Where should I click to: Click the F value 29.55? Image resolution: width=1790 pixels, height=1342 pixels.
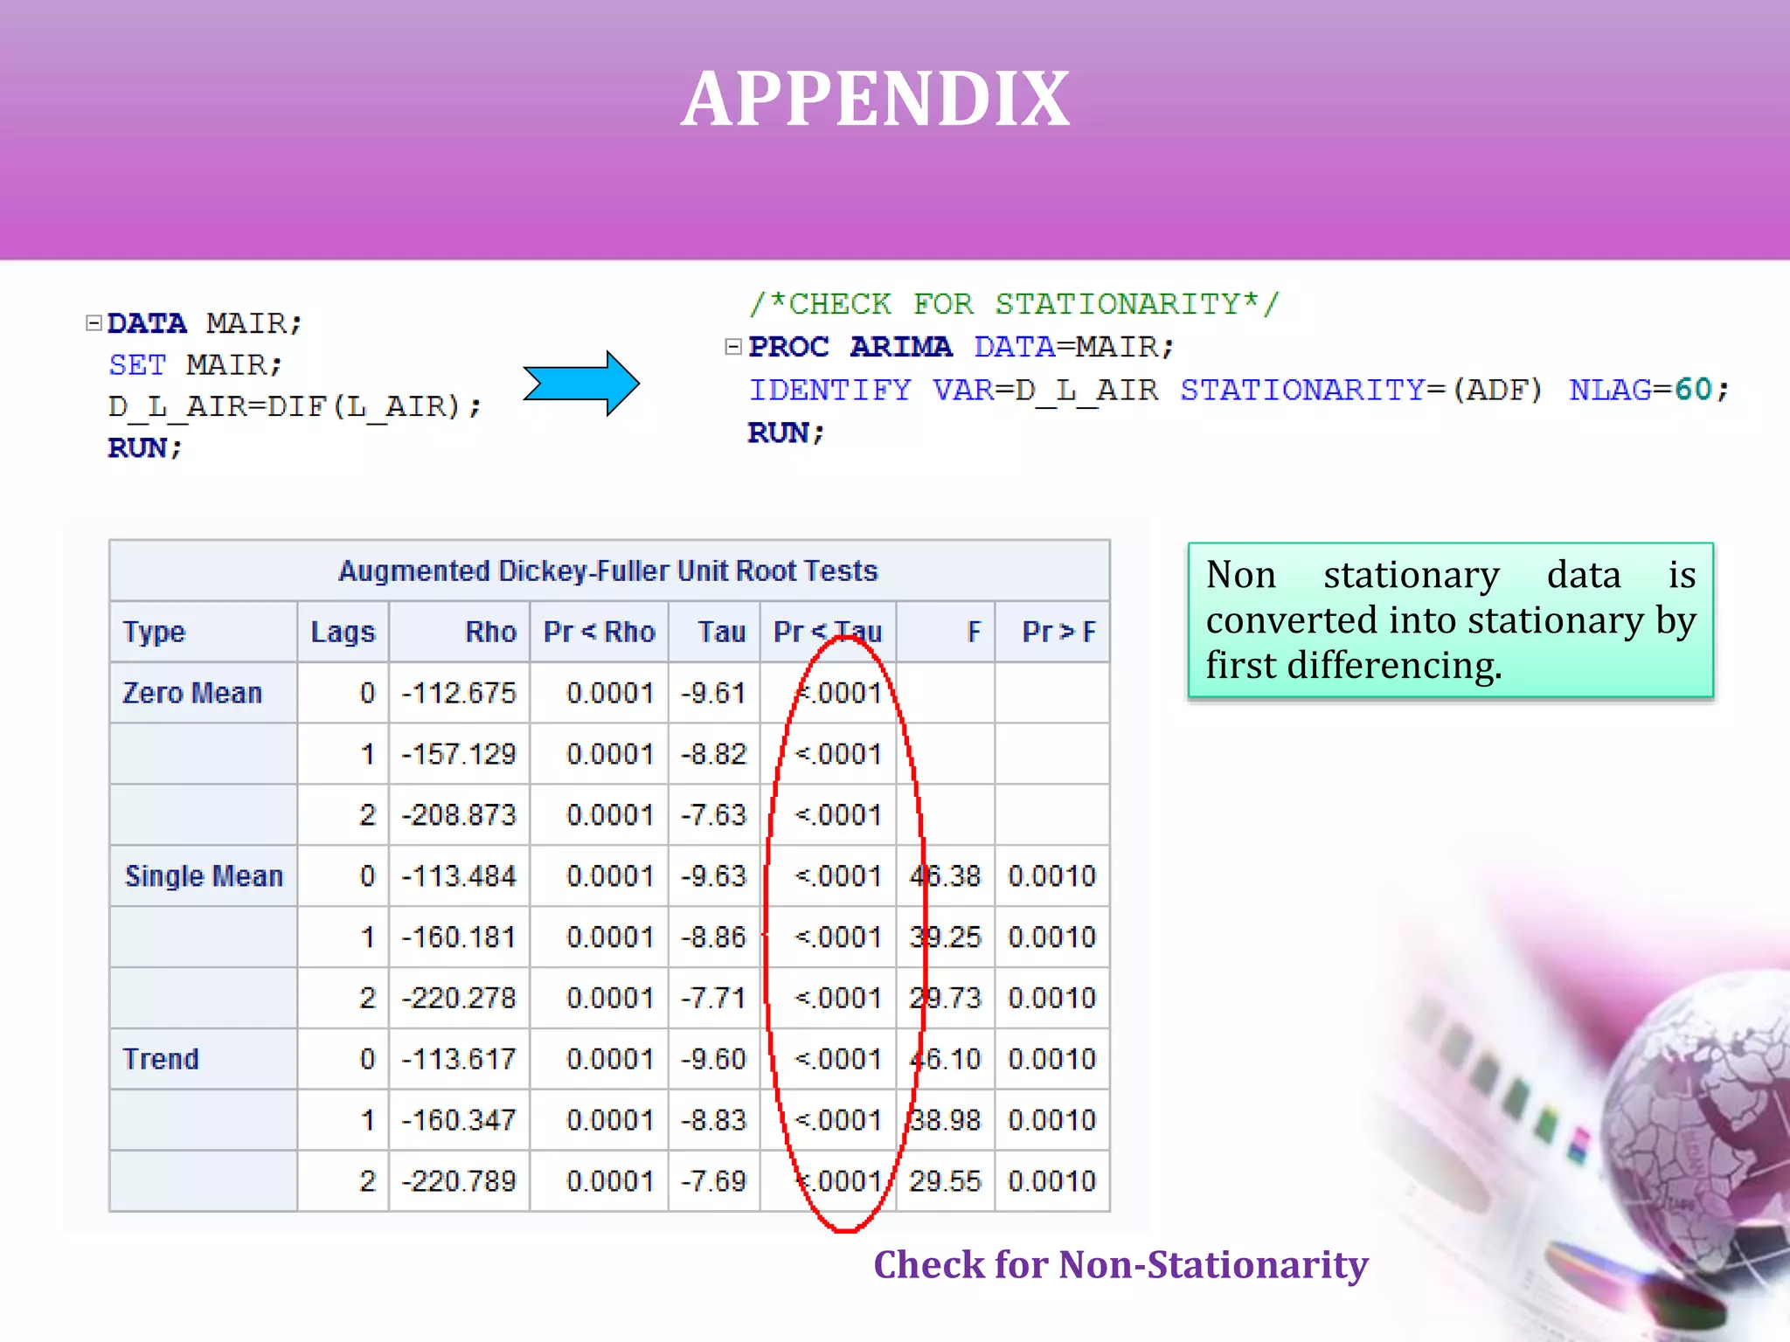coord(945,1181)
